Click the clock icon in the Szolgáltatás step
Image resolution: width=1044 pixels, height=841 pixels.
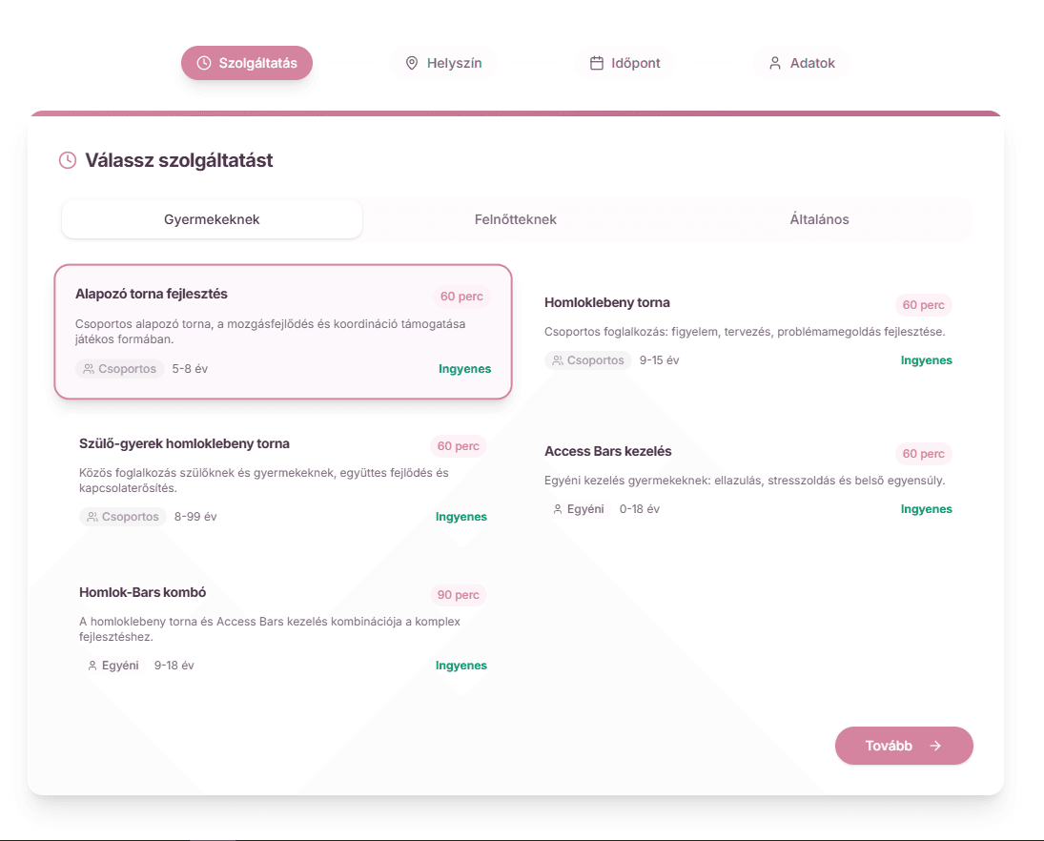204,63
